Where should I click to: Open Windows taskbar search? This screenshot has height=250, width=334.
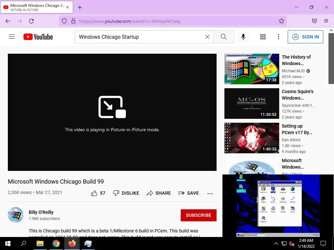click(23, 243)
